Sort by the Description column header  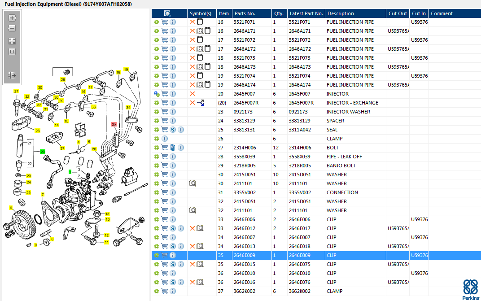(341, 13)
